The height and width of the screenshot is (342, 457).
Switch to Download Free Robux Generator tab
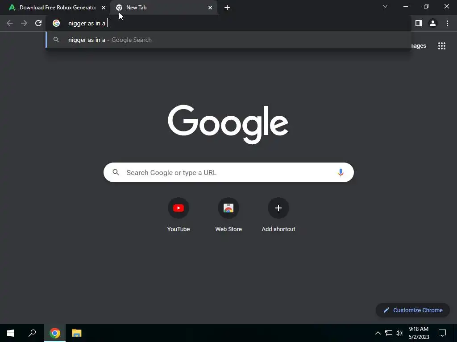[55, 8]
